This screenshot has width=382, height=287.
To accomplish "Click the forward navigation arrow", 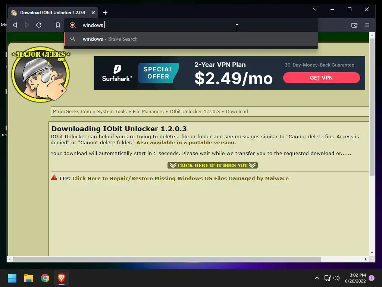I will click(x=27, y=25).
